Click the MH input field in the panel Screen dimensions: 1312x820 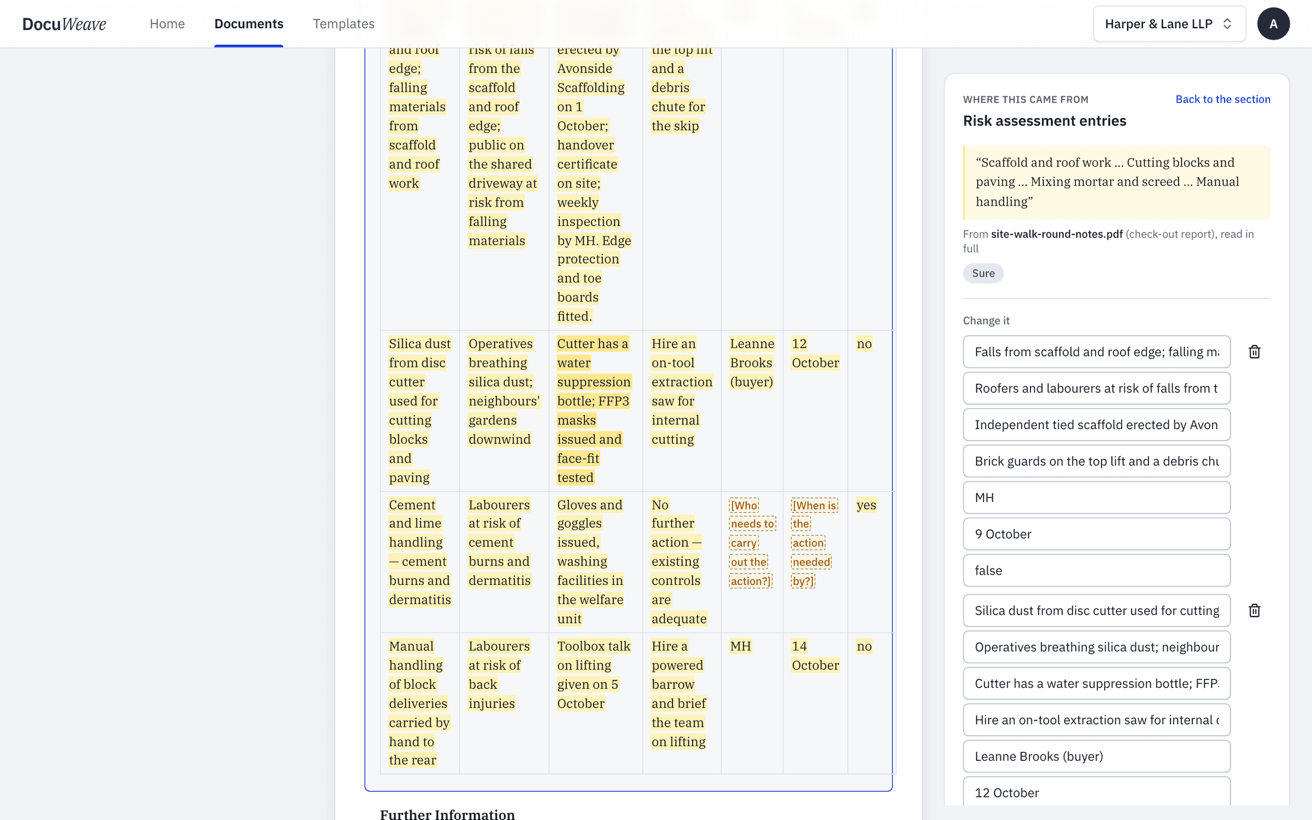pyautogui.click(x=1097, y=497)
